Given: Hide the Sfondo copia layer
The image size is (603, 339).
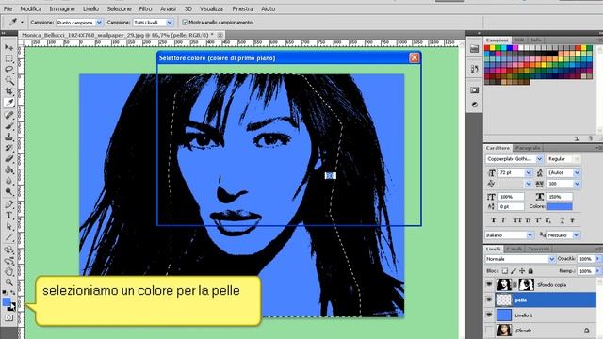Looking at the screenshot, I should tap(489, 284).
